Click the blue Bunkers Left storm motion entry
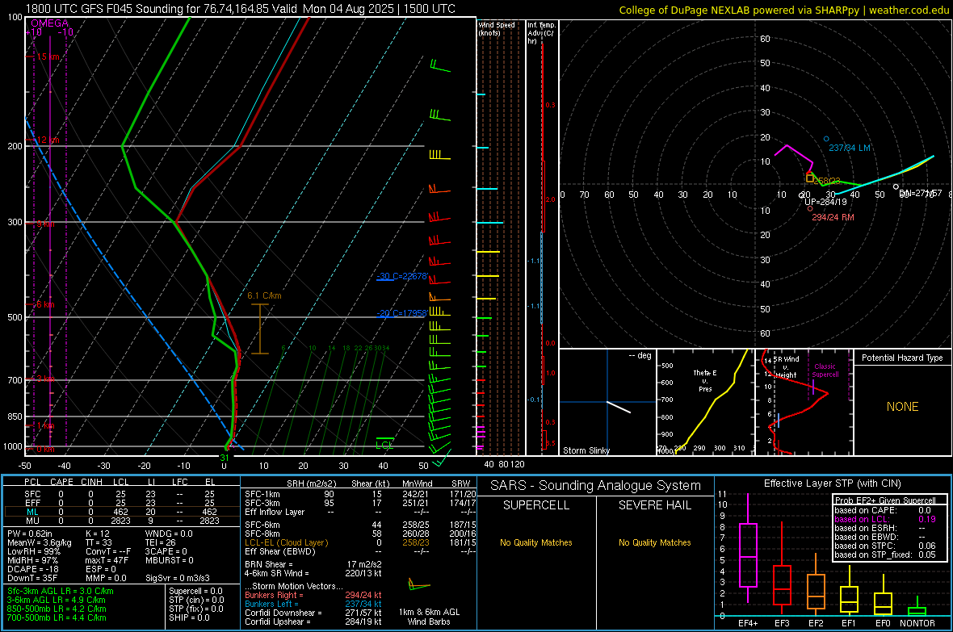Viewport: 953px width, 632px height. tap(313, 604)
